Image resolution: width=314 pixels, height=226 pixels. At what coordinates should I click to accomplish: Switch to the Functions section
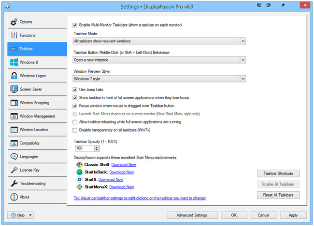coord(37,35)
